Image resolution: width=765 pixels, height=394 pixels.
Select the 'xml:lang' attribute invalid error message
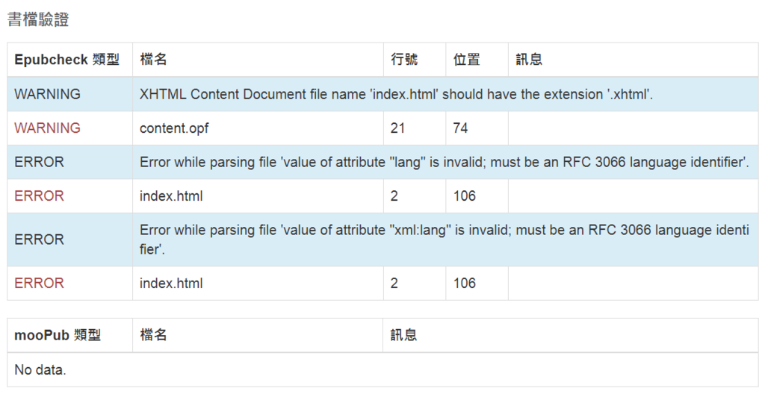(444, 240)
